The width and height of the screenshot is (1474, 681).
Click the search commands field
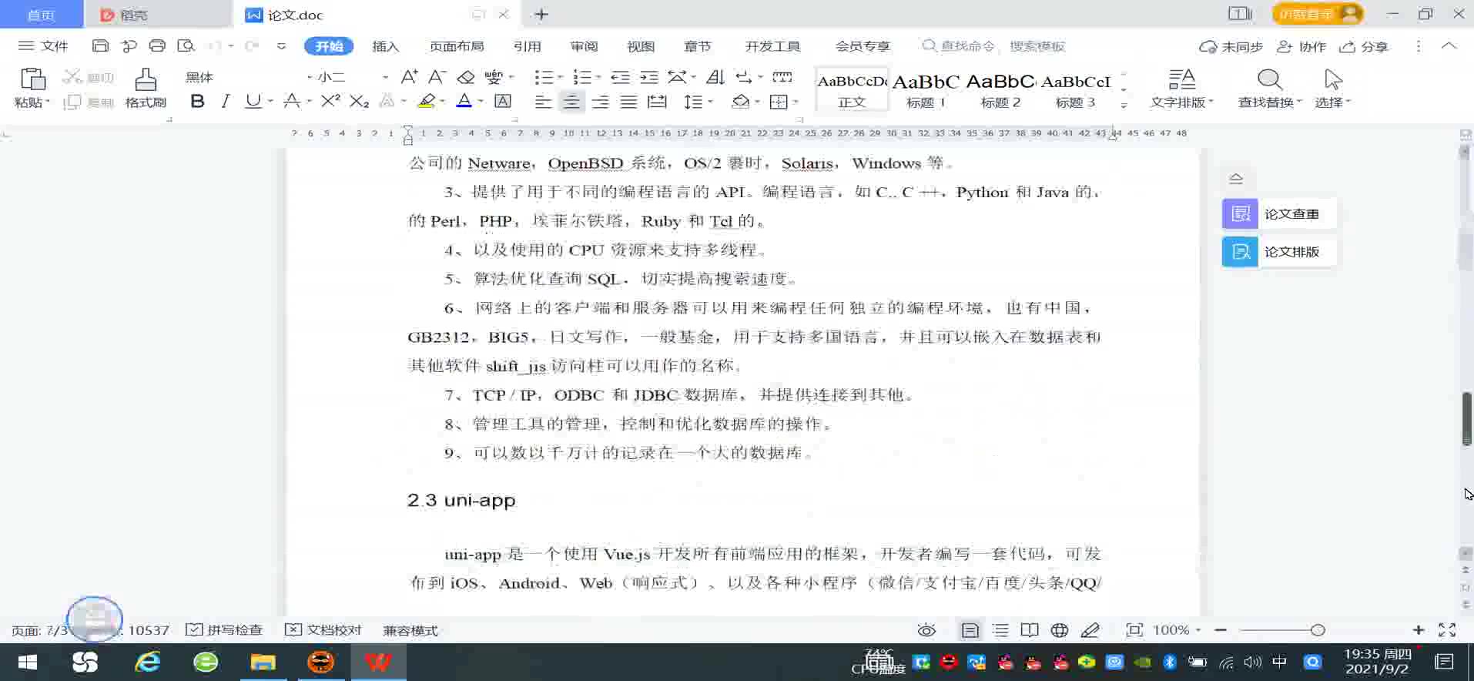pos(993,46)
